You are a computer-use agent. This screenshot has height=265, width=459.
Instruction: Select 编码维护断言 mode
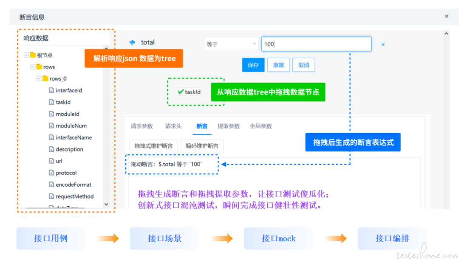pos(202,146)
